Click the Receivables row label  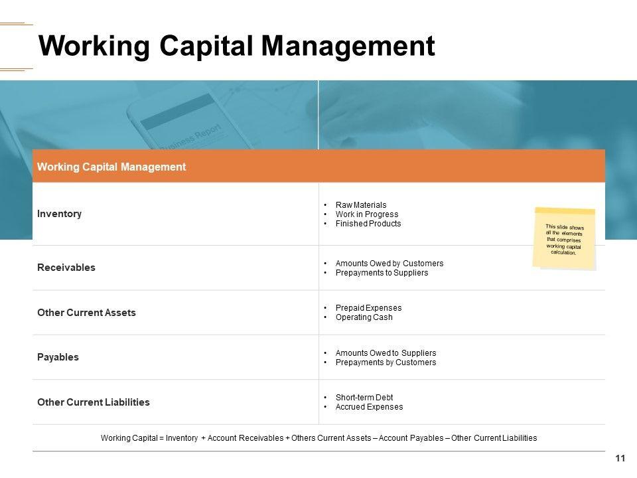pos(66,268)
